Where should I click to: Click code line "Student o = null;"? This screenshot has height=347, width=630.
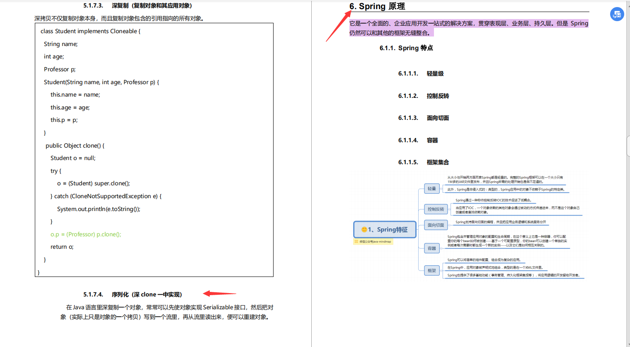click(x=73, y=158)
